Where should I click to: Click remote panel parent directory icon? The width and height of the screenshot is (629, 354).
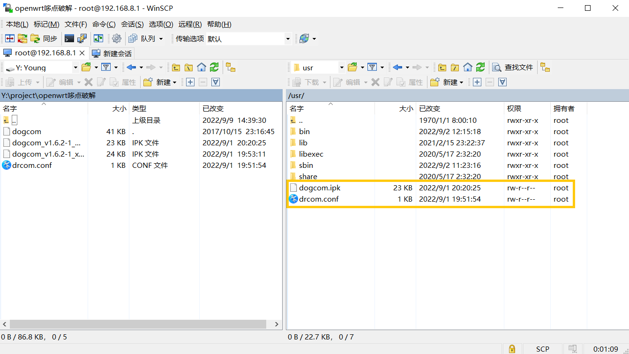tap(442, 68)
